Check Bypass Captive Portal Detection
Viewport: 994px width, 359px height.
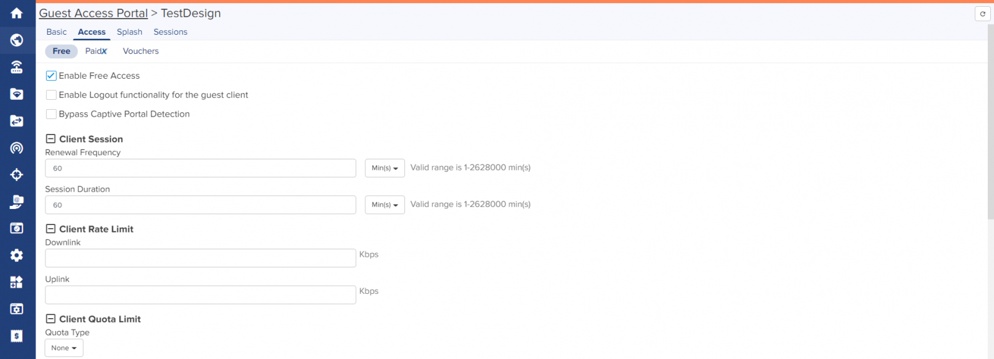(x=52, y=114)
